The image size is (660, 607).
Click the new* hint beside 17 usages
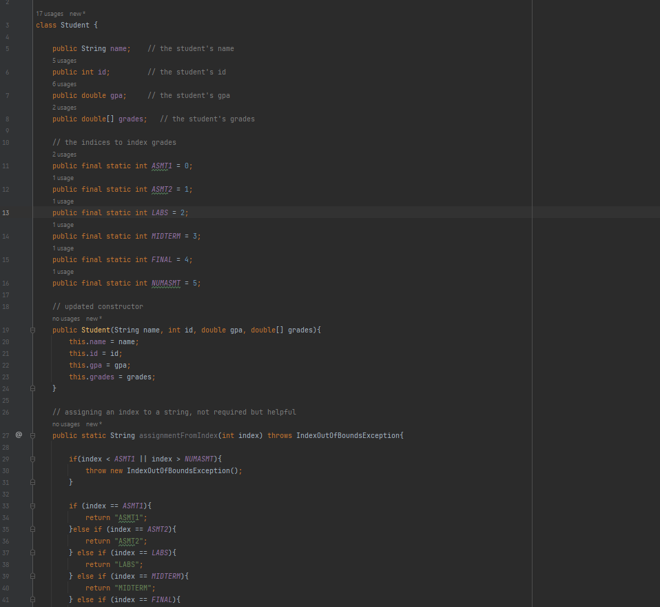coord(76,13)
